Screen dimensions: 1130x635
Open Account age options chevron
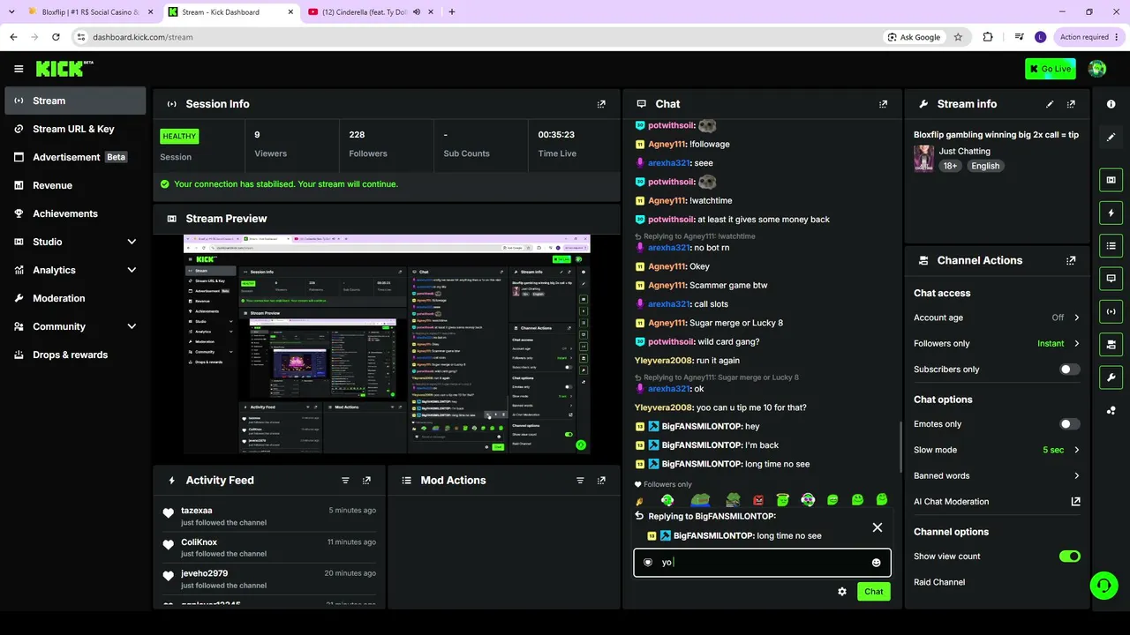[x=1076, y=317]
